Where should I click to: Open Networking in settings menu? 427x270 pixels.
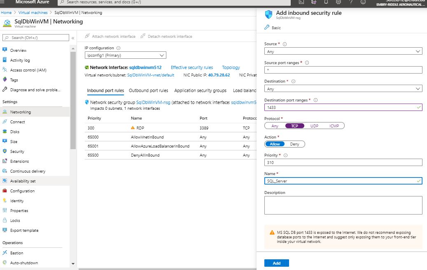(35, 112)
